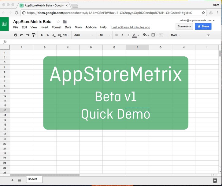
Task: Redo the last action
Action: click(28, 35)
